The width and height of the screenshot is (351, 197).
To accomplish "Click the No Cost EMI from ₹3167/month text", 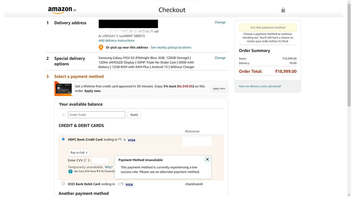I will tap(94, 171).
